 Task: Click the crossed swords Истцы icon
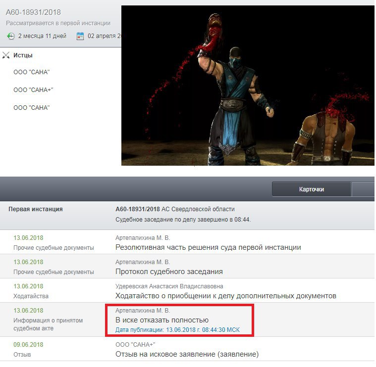pos(6,55)
